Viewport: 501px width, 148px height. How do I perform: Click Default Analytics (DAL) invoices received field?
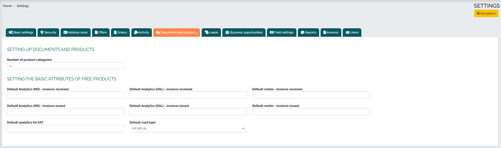coord(188,95)
